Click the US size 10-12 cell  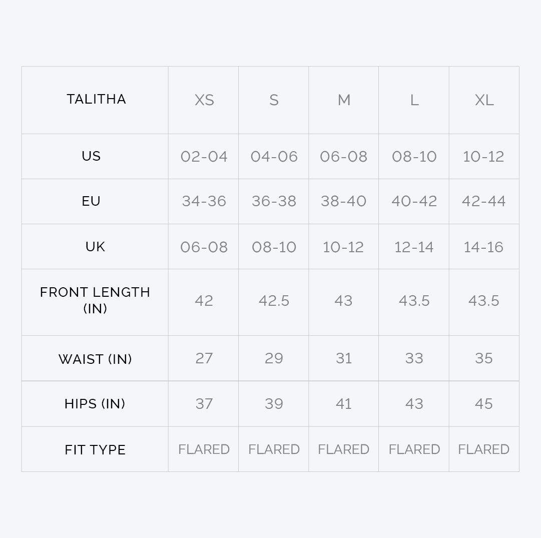(484, 157)
